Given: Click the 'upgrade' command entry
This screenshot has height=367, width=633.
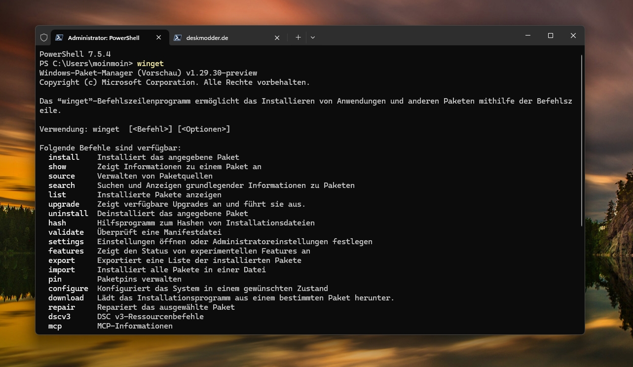Looking at the screenshot, I should click(x=64, y=204).
